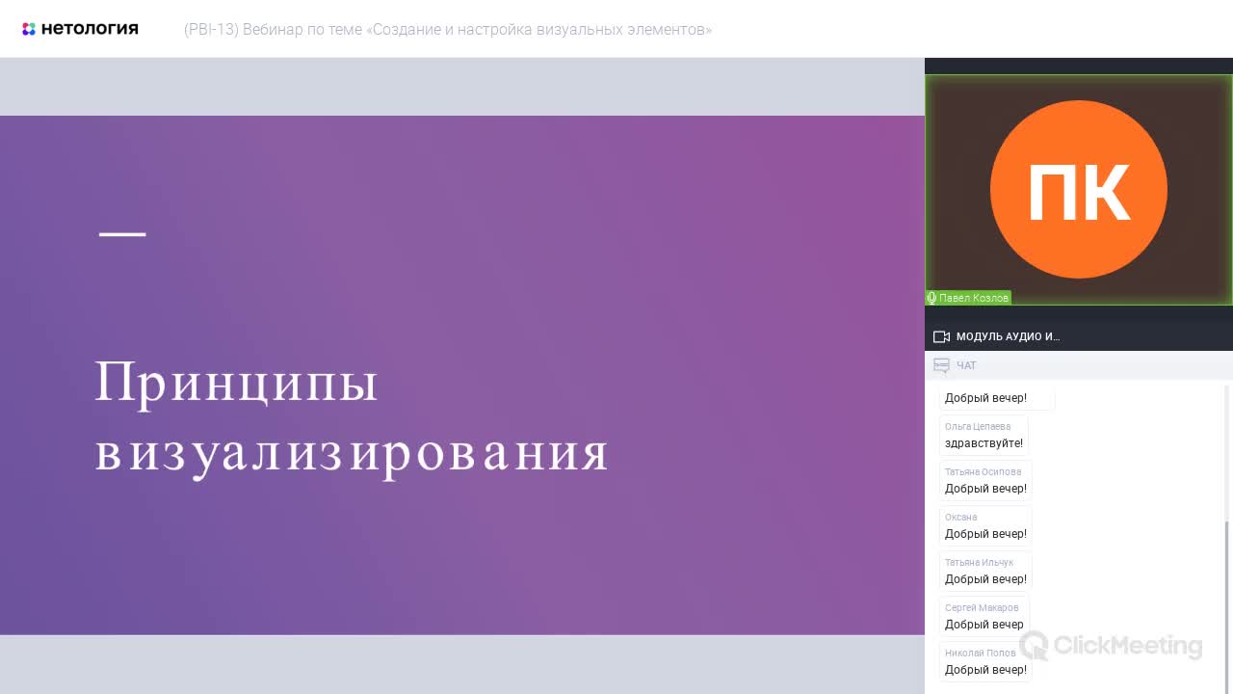
Task: Click the webinar title about визуальных элементов
Action: [448, 30]
